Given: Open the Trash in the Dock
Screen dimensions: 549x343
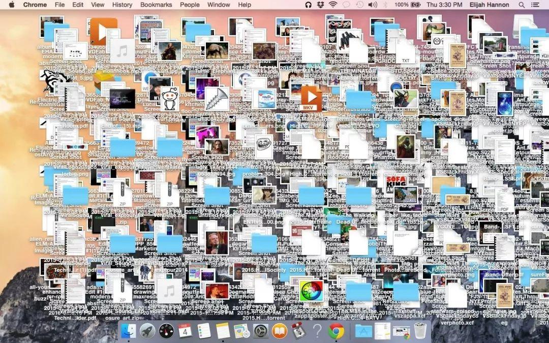Looking at the screenshot, I should [420, 330].
